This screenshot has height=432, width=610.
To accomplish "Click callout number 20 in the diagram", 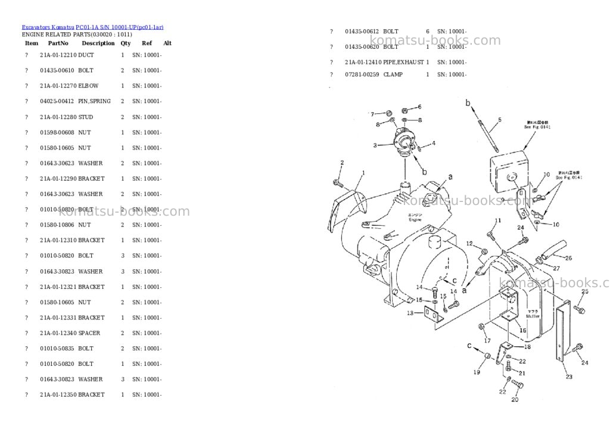I will point(515,400).
